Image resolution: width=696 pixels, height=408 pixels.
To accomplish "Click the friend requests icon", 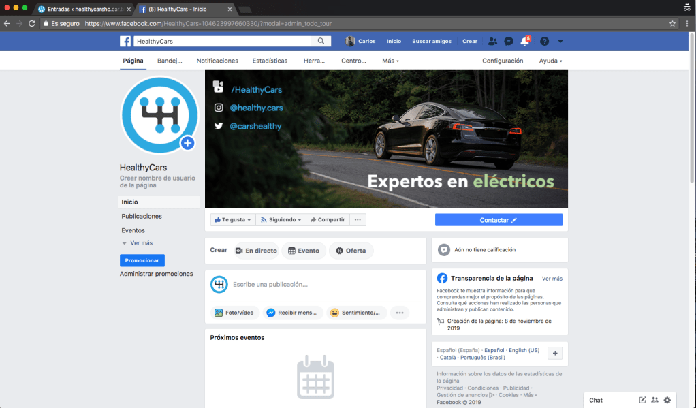I will (492, 41).
